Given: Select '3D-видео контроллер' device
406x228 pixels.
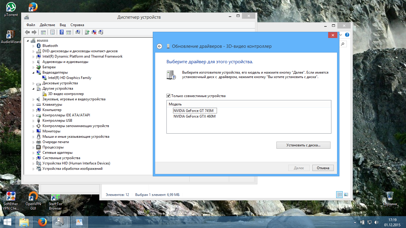Looking at the screenshot, I should (66, 94).
